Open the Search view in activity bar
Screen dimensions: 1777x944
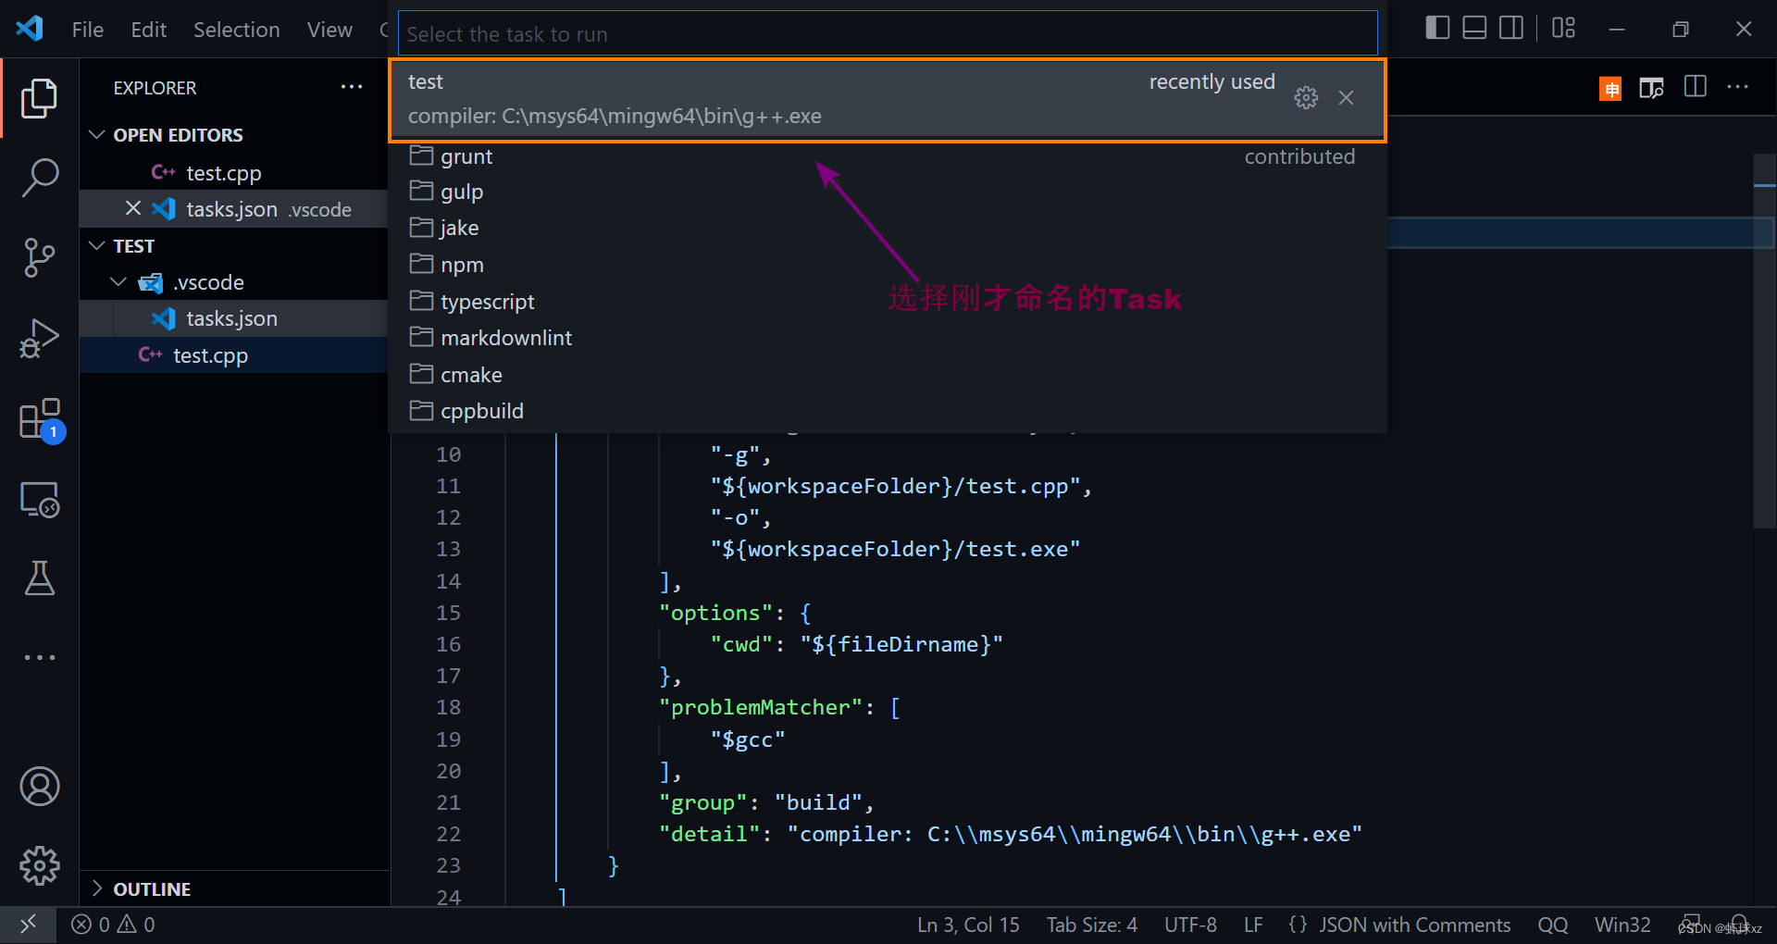click(x=39, y=177)
